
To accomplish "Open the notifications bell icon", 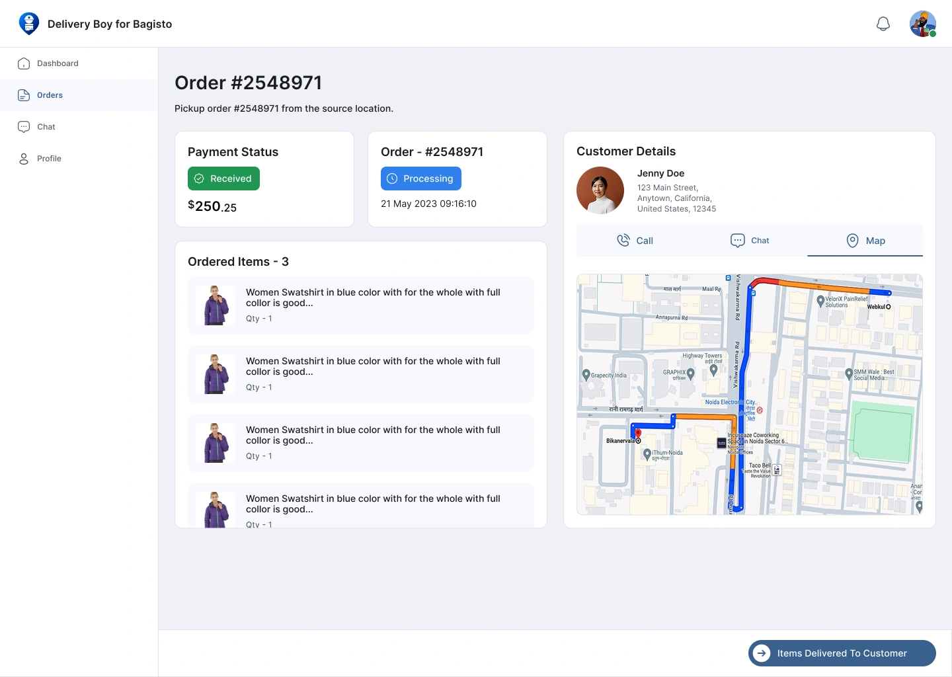I will (883, 24).
